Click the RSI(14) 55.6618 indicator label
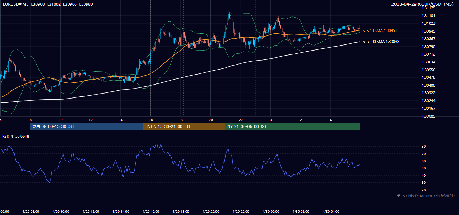The image size is (459, 215). (16, 136)
